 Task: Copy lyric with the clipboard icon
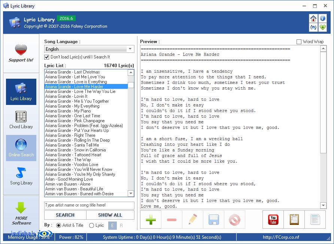(x=294, y=220)
